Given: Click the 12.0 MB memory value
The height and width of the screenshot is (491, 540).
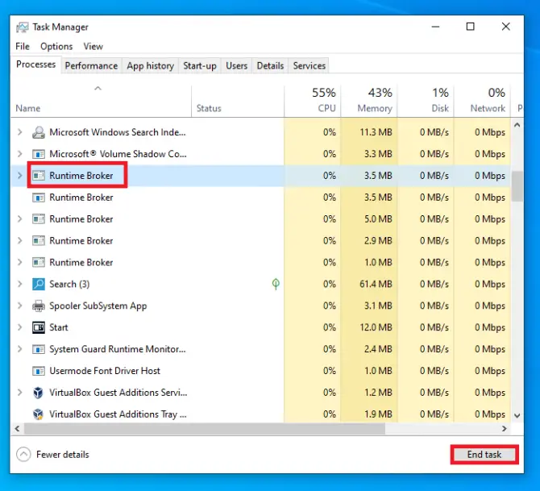Looking at the screenshot, I should click(376, 327).
